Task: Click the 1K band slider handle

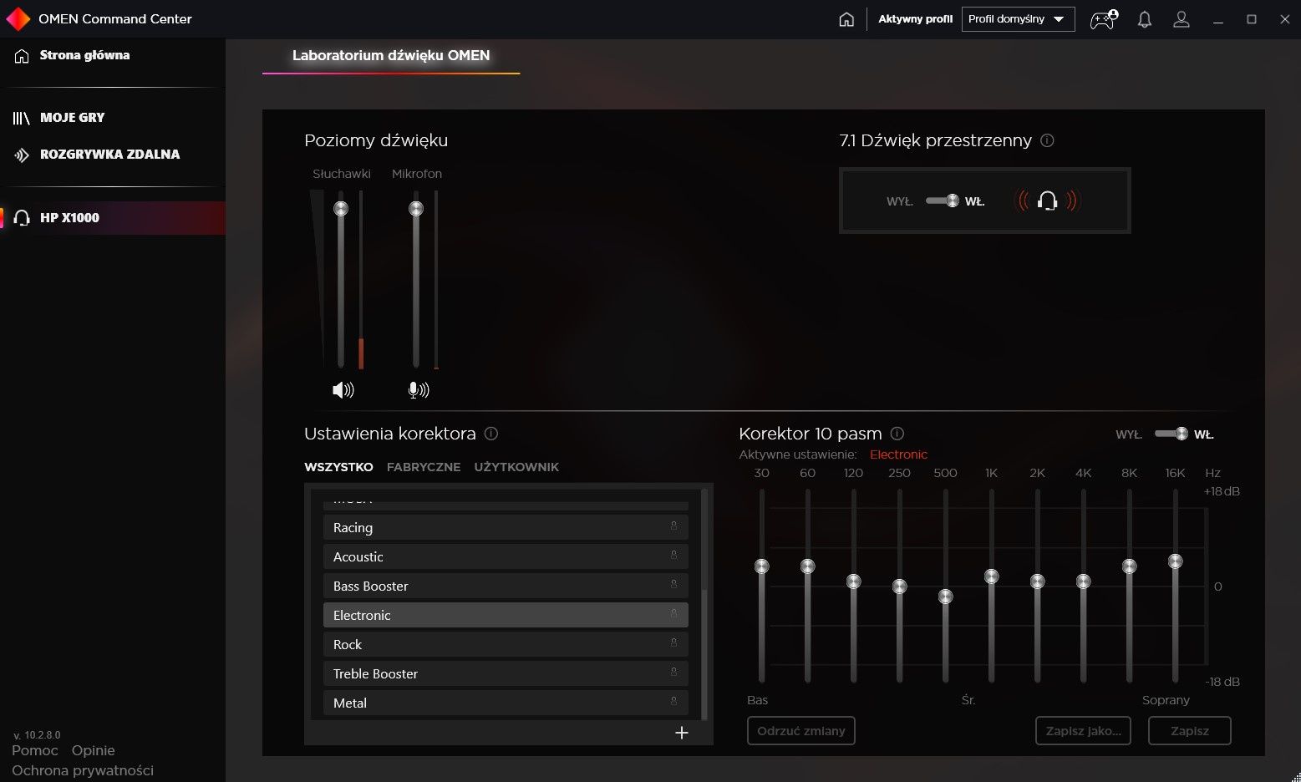Action: click(992, 576)
